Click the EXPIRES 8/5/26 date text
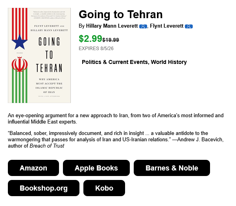Screen dimensions: 236x206 pos(96,49)
